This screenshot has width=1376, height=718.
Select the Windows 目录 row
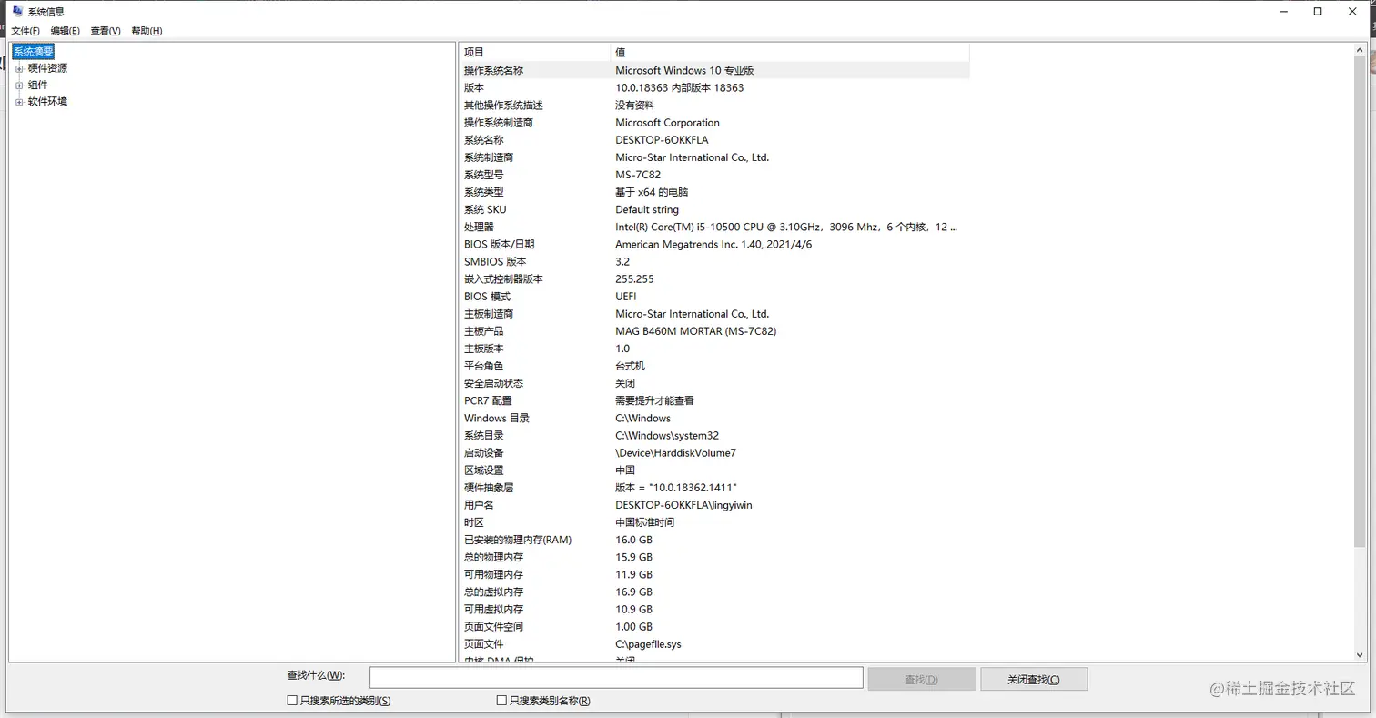[714, 418]
